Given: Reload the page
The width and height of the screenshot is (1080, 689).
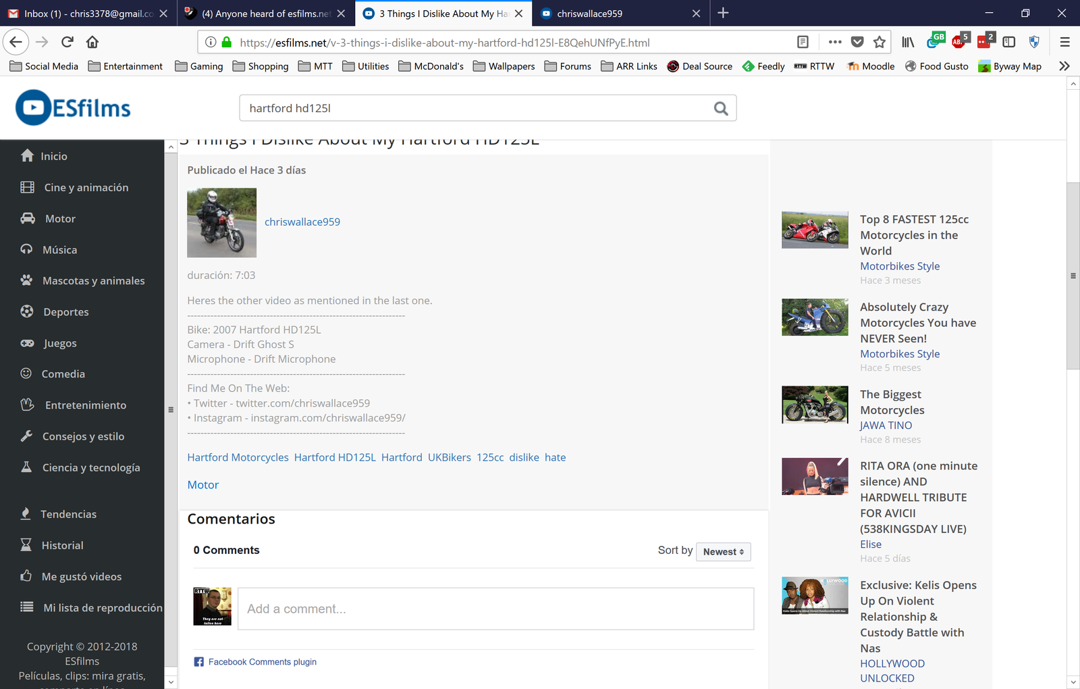Looking at the screenshot, I should pos(67,42).
